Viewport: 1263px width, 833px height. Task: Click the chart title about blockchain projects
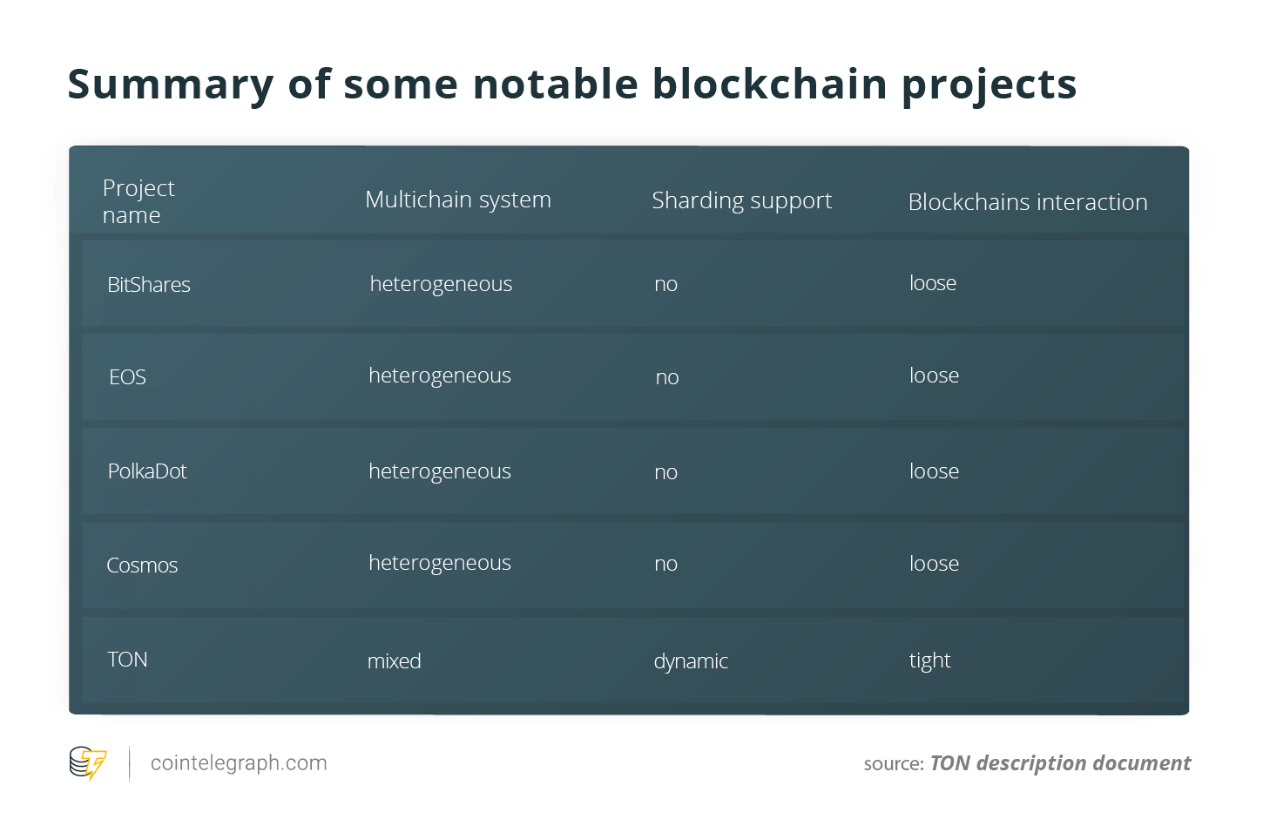(572, 85)
